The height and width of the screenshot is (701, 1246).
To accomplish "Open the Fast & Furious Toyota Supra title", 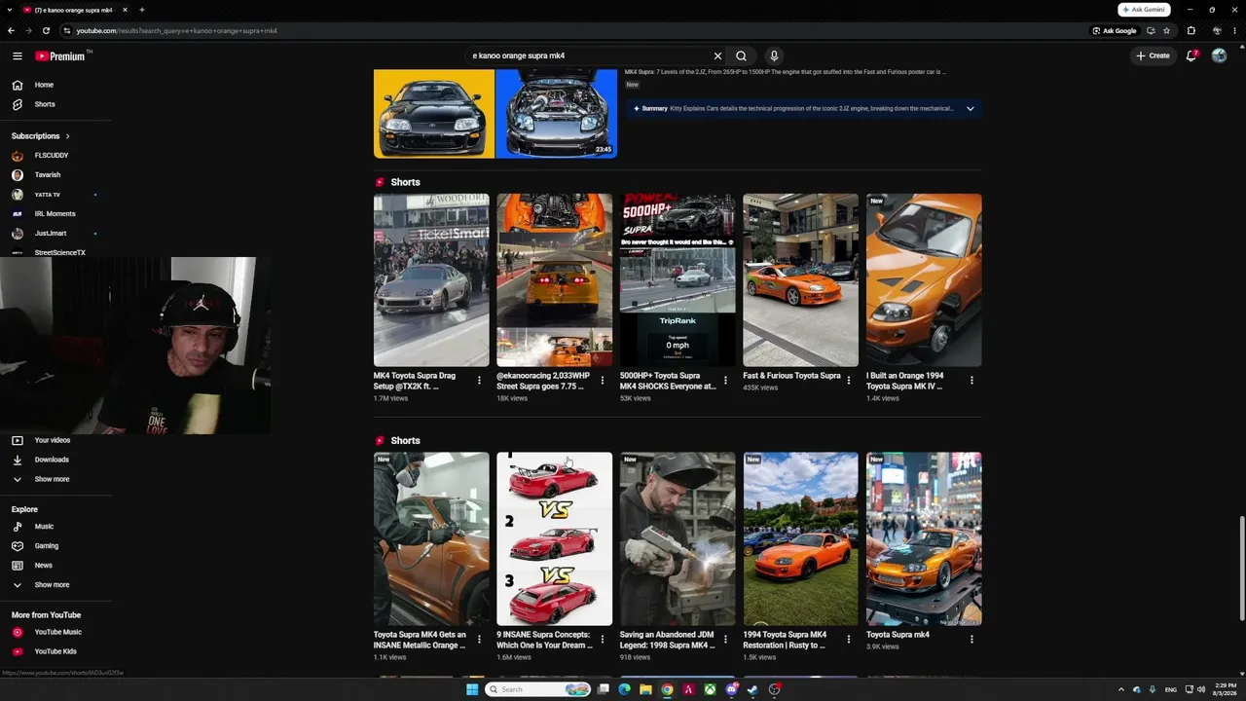I will pos(791,376).
